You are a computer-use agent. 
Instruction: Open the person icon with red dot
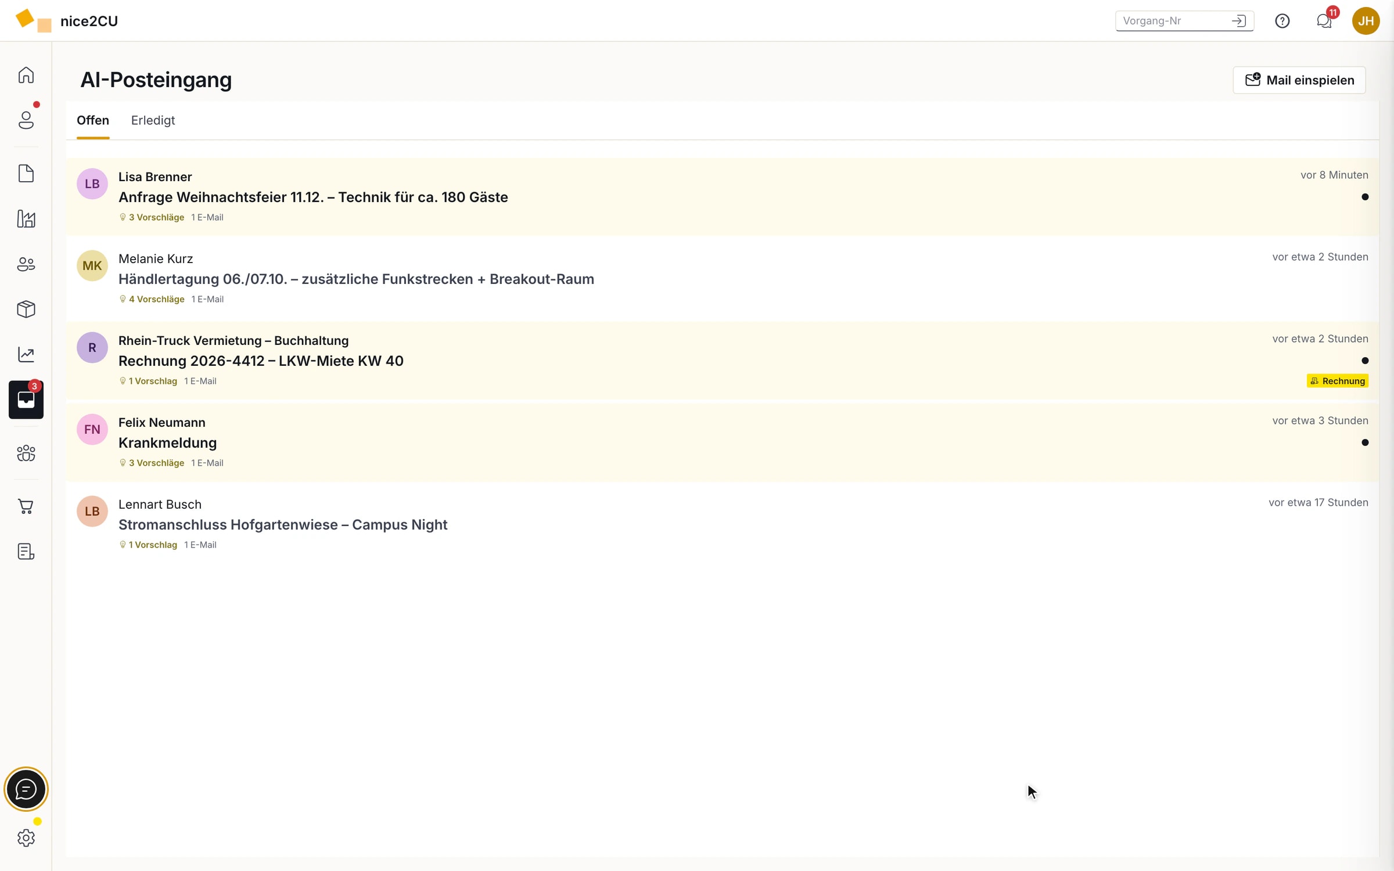click(x=26, y=120)
